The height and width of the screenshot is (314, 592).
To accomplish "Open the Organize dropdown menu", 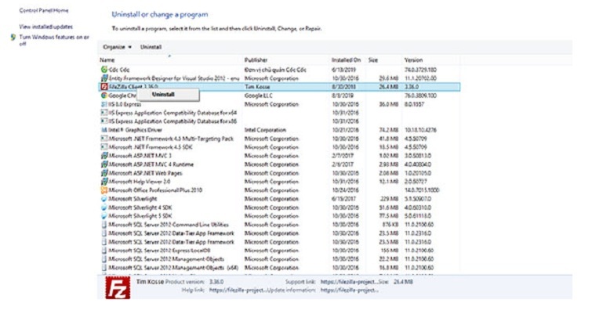I will click(x=118, y=47).
